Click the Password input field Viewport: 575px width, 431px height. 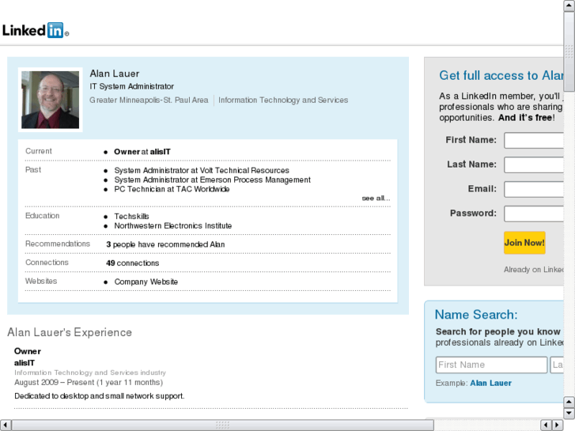tap(534, 214)
